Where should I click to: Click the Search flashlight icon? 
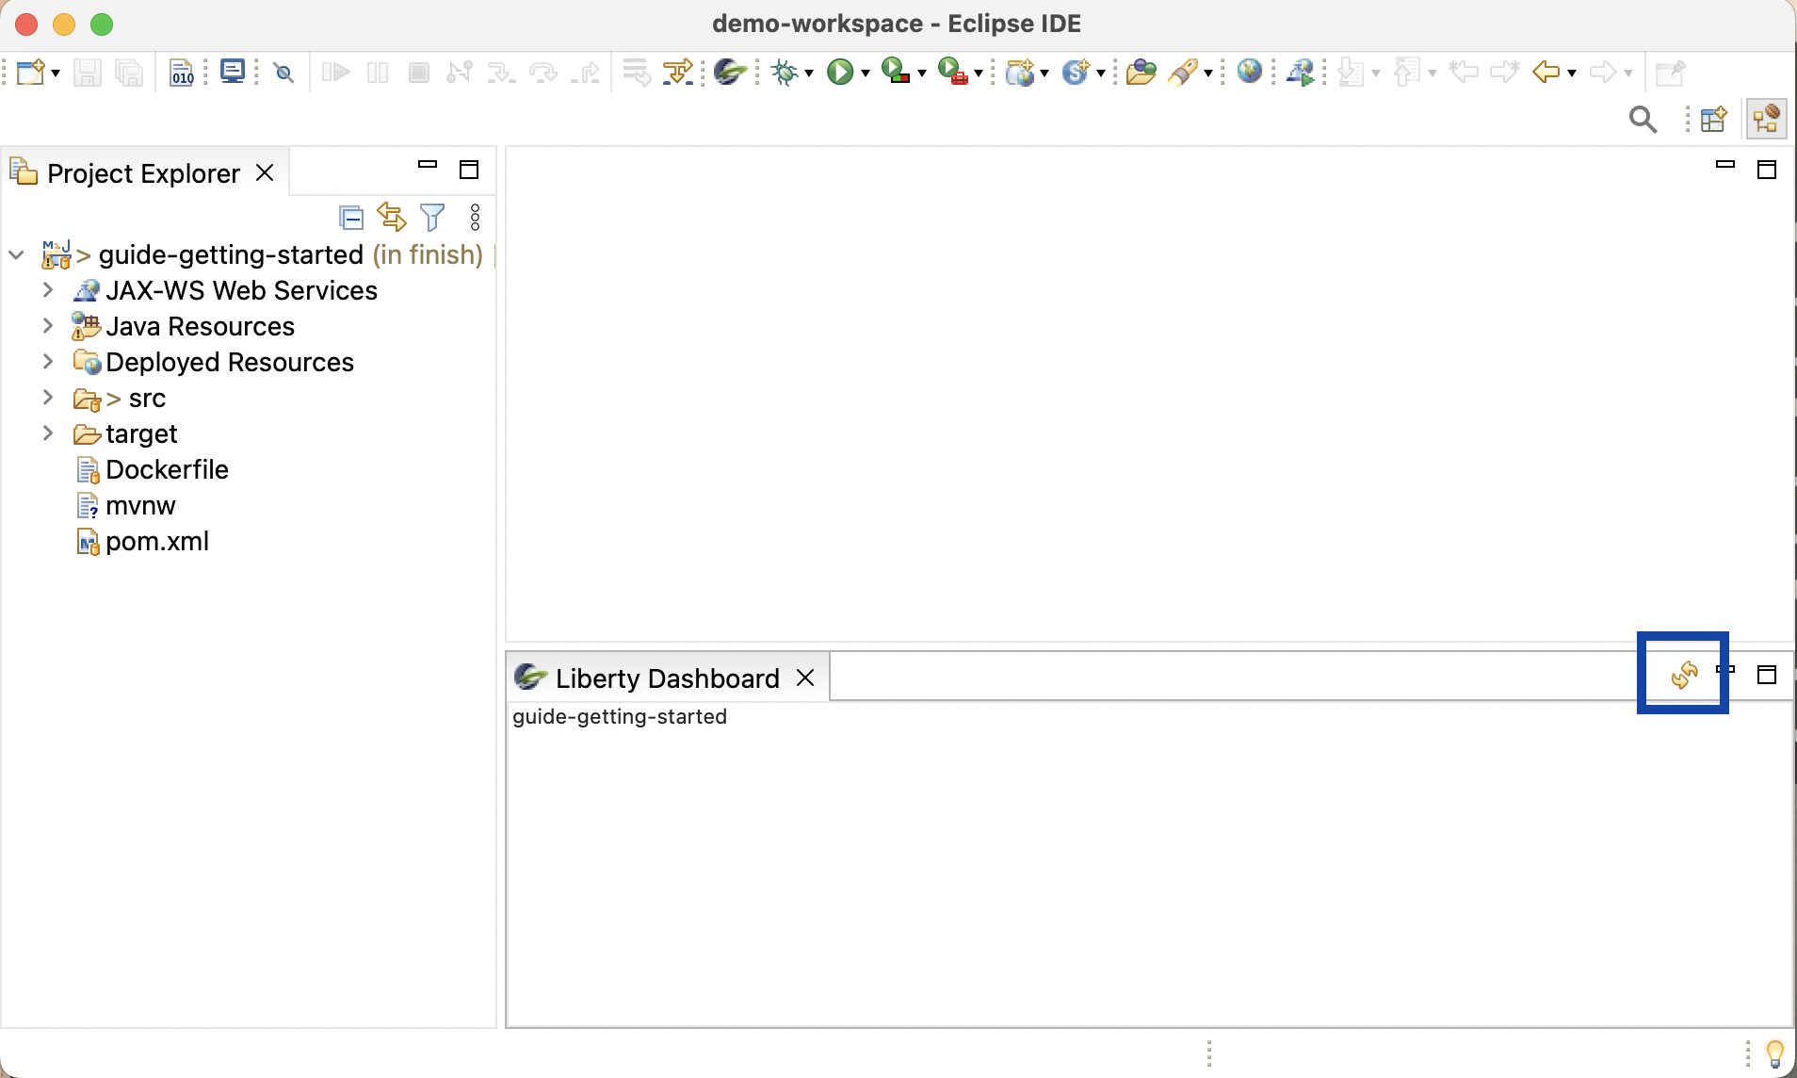pos(1183,73)
